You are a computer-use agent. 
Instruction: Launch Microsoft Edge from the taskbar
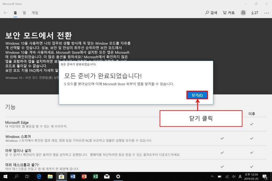(39, 177)
